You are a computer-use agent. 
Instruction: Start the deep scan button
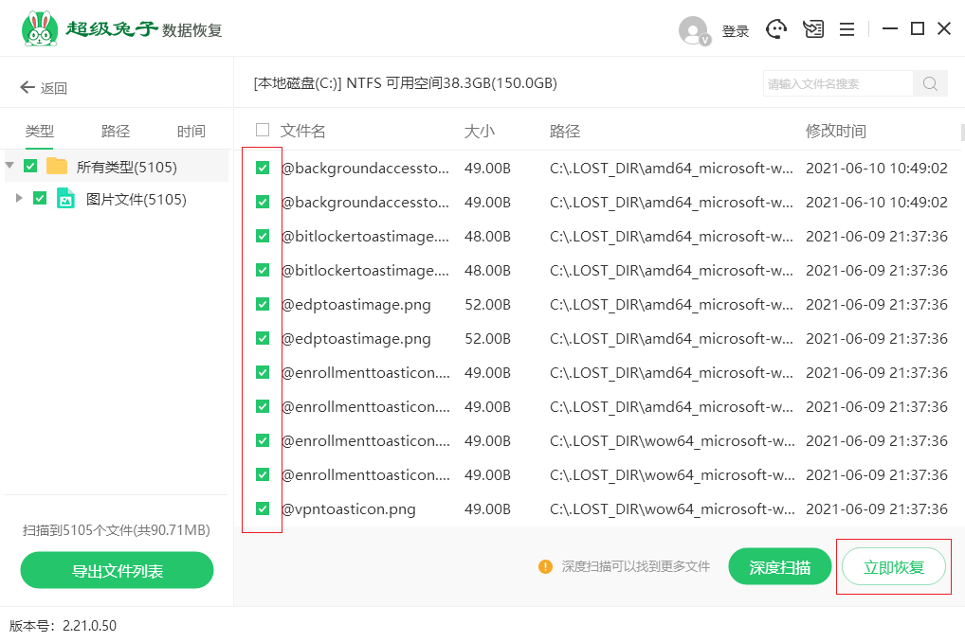click(779, 567)
